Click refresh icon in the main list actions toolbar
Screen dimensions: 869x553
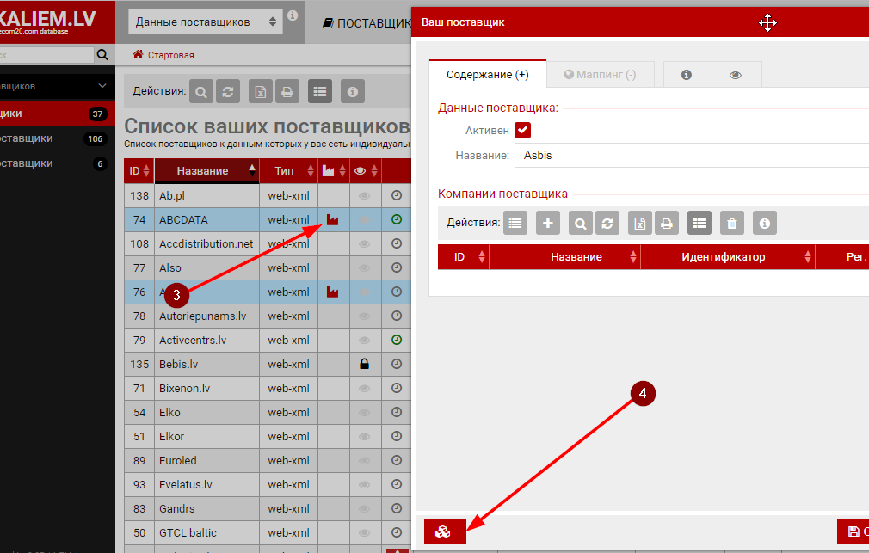coord(228,91)
